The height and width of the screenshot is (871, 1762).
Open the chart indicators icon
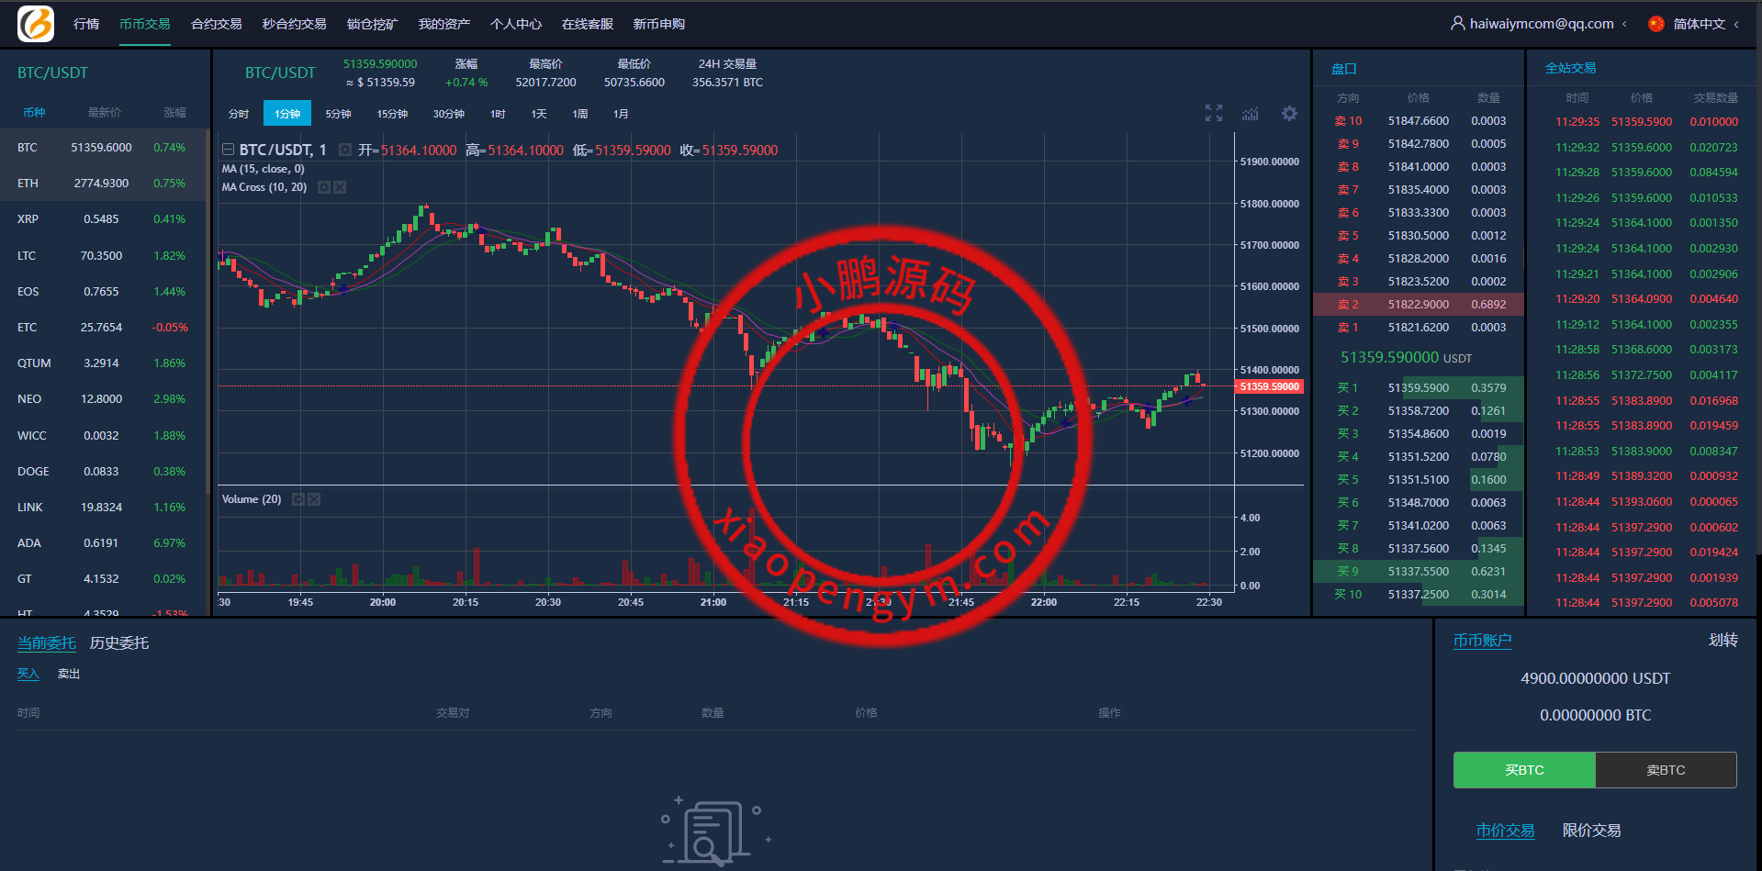click(x=1251, y=113)
